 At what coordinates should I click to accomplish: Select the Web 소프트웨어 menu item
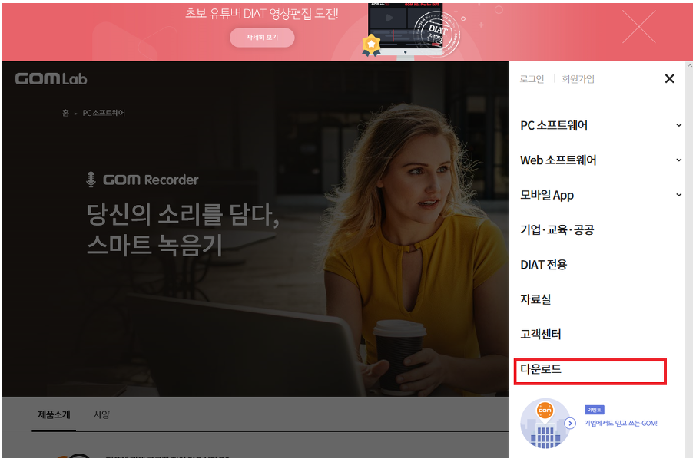click(x=558, y=160)
